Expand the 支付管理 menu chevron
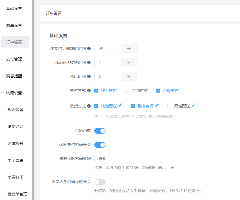The image size is (240, 200). 3,59
